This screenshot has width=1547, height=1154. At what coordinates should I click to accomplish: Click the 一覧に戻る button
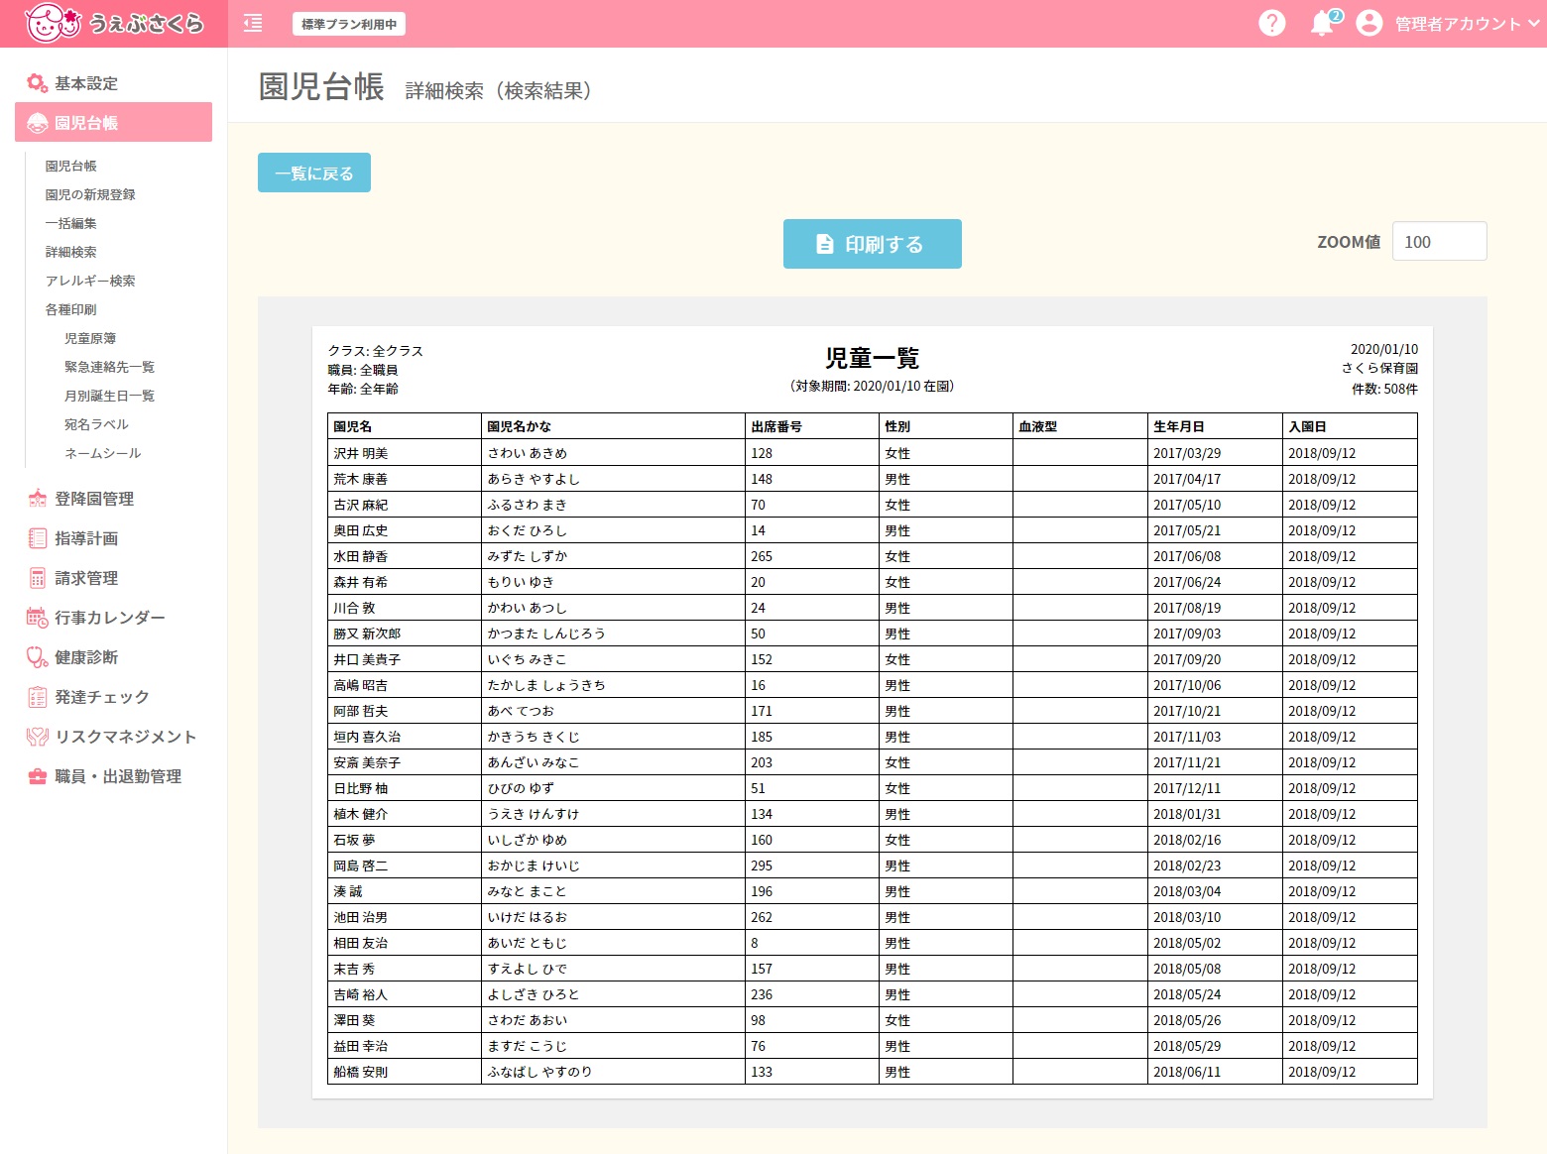314,173
